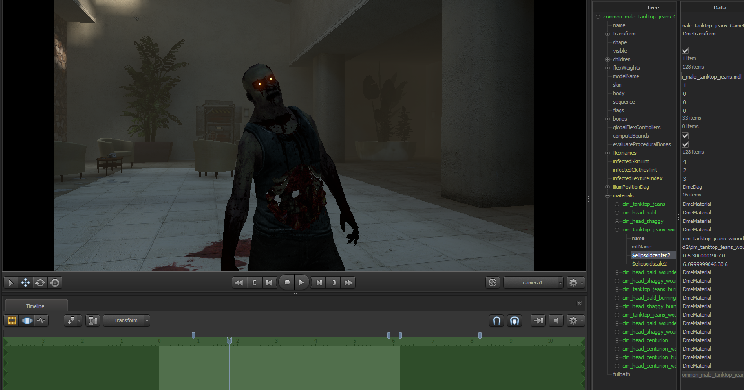Toggle the evaluateProceduralBones checkbox

tap(685, 144)
